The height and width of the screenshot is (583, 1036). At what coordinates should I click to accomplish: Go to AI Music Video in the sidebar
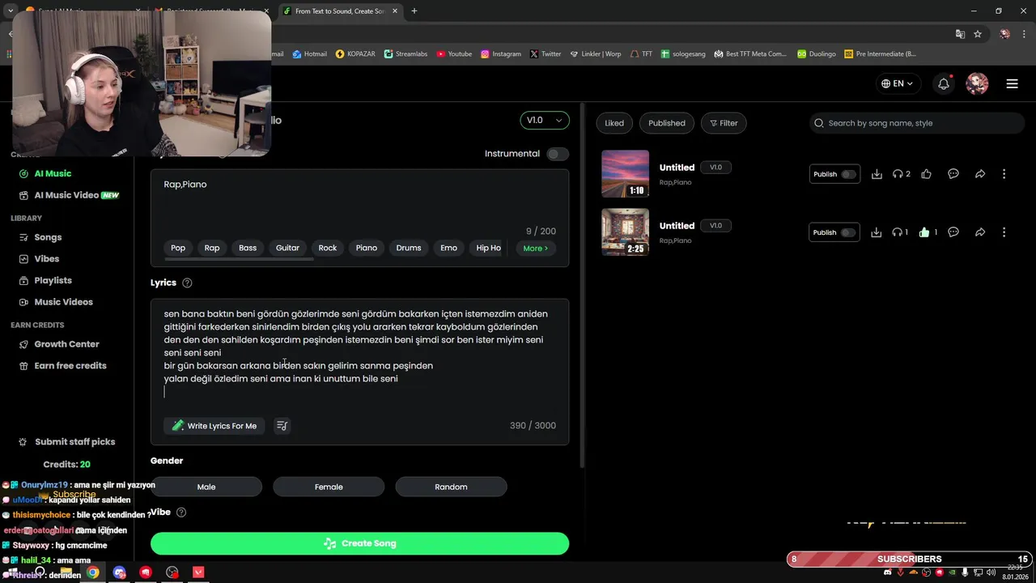pos(70,195)
